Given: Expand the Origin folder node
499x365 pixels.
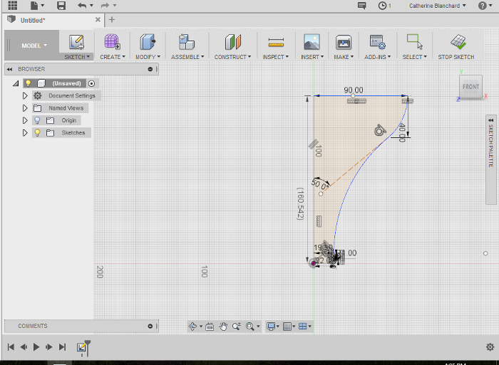Looking at the screenshot, I should coord(25,120).
